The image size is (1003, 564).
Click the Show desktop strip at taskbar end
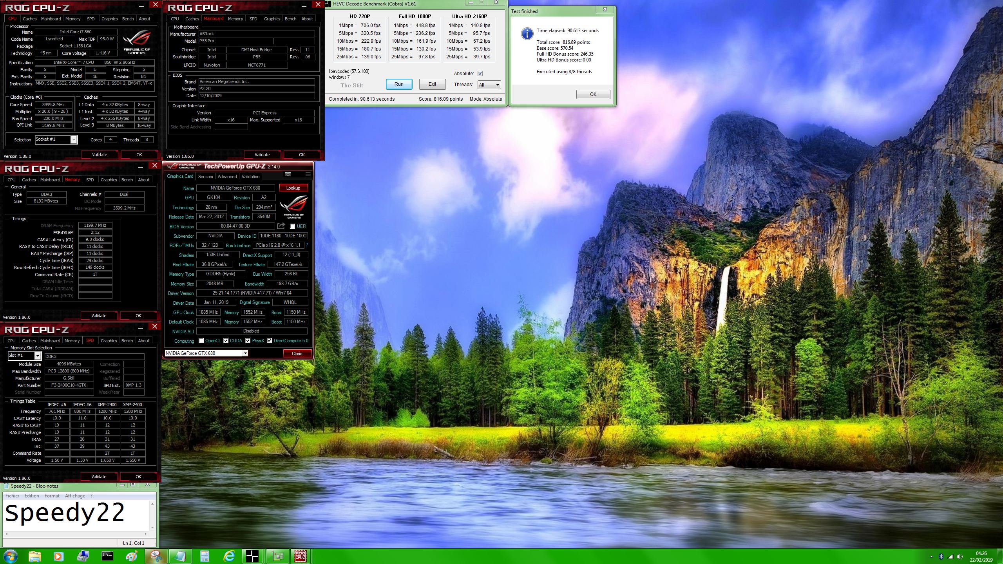pos(1000,557)
